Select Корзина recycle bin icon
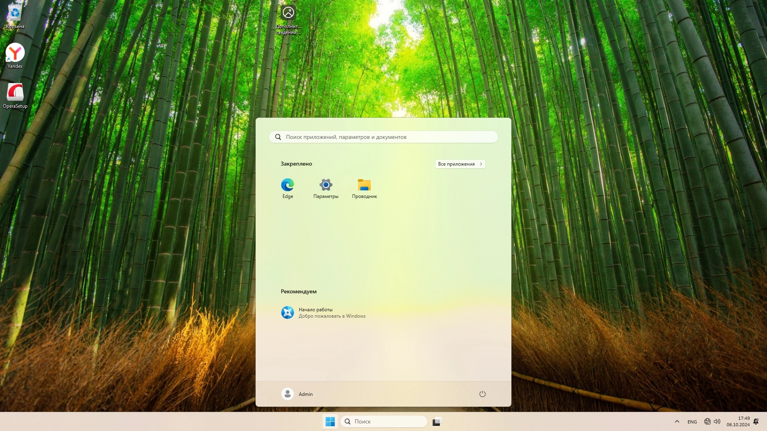Image resolution: width=767 pixels, height=431 pixels. tap(15, 16)
